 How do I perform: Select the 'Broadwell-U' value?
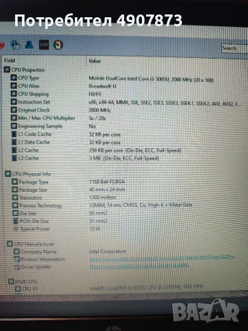103,86
